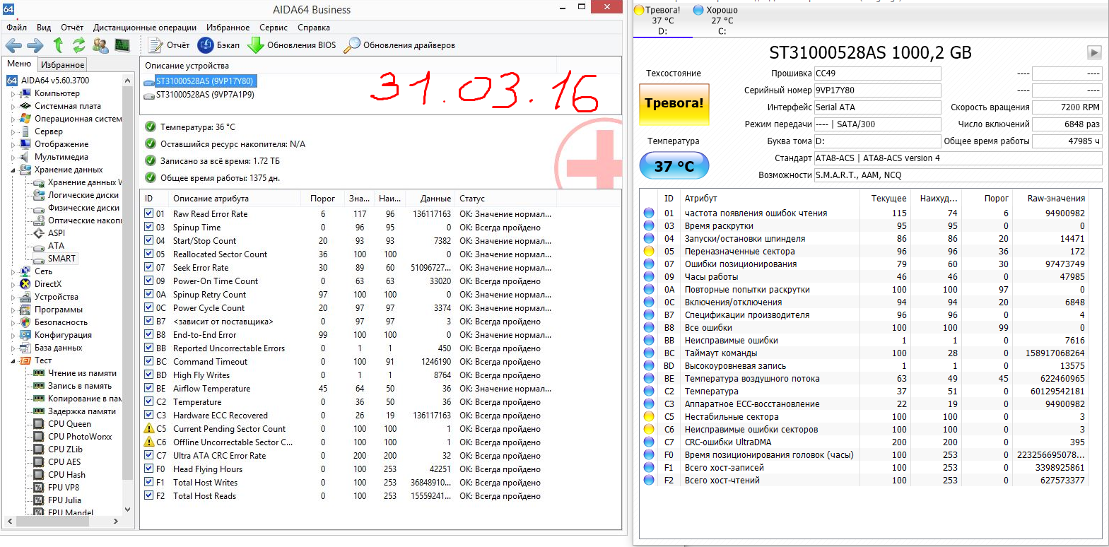Open the Файл menu
1109x547 pixels.
point(17,28)
